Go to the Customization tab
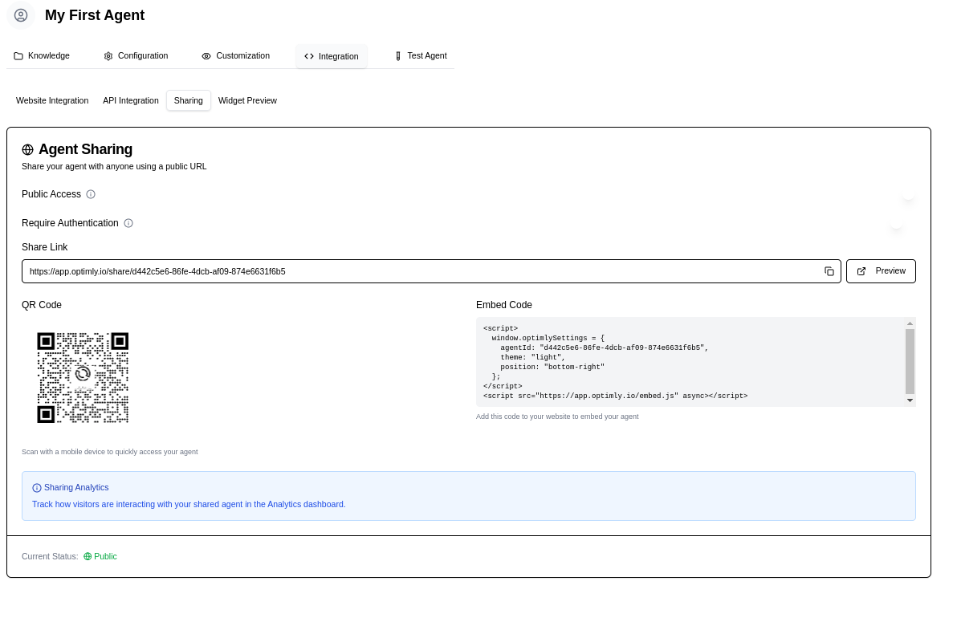Image resolution: width=957 pixels, height=634 pixels. coord(235,56)
